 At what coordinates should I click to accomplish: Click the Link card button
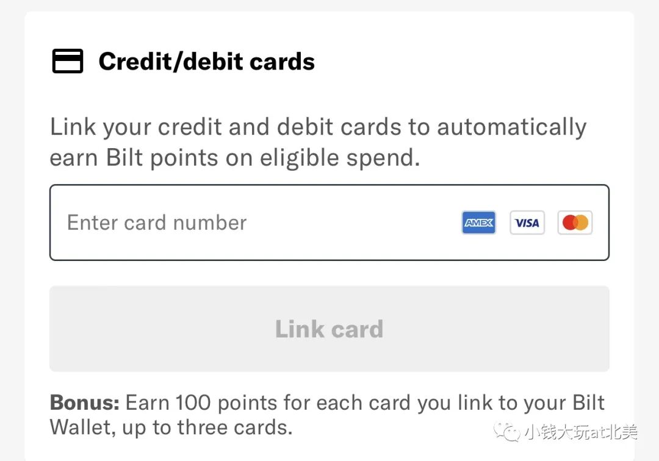pos(329,329)
